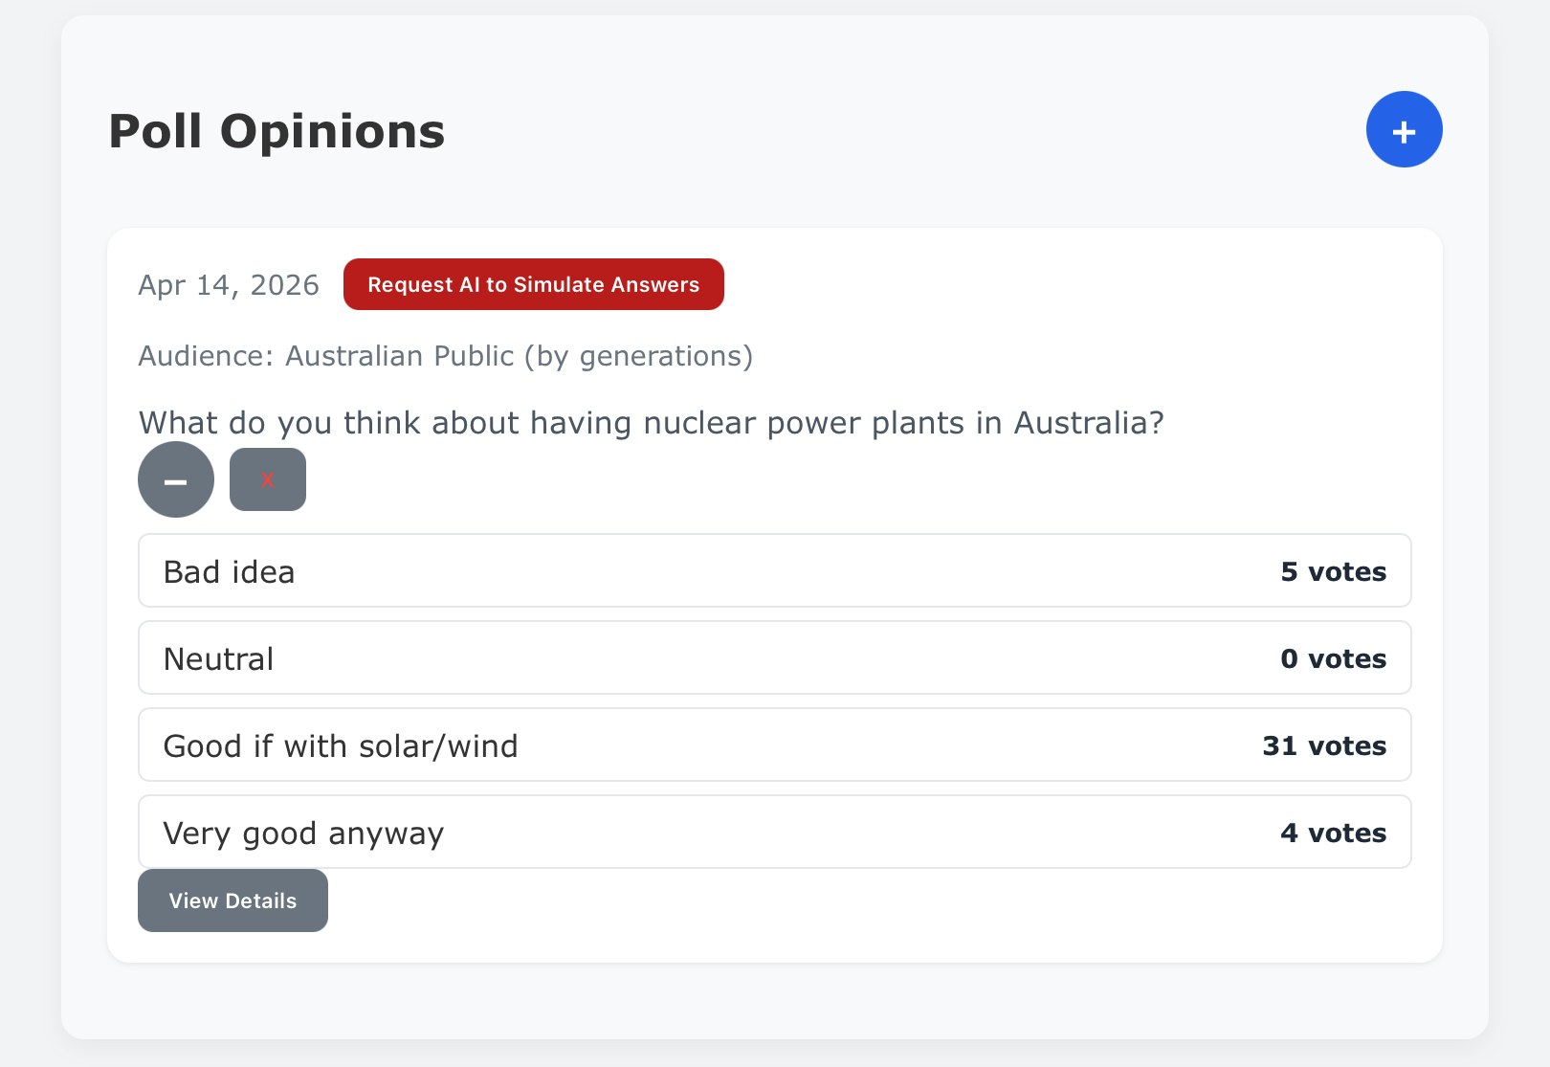Click the Apr 14, 2026 date label
The image size is (1550, 1067).
pyautogui.click(x=230, y=284)
